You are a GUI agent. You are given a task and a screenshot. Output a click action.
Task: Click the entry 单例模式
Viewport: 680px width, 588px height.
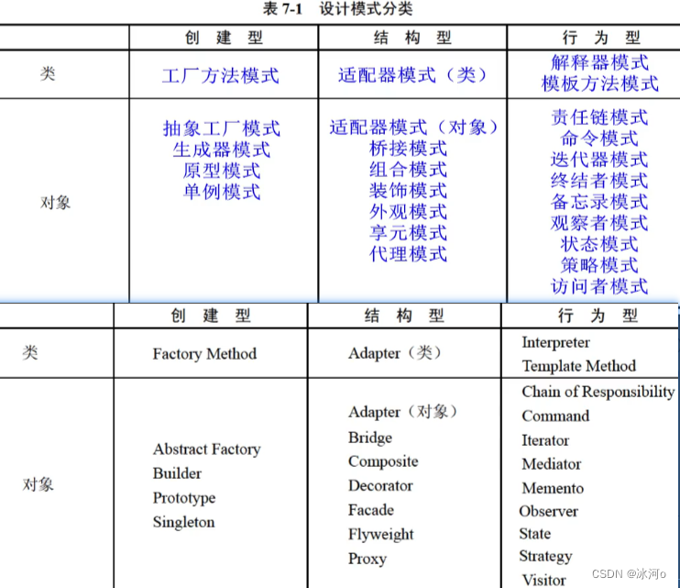[x=221, y=193]
